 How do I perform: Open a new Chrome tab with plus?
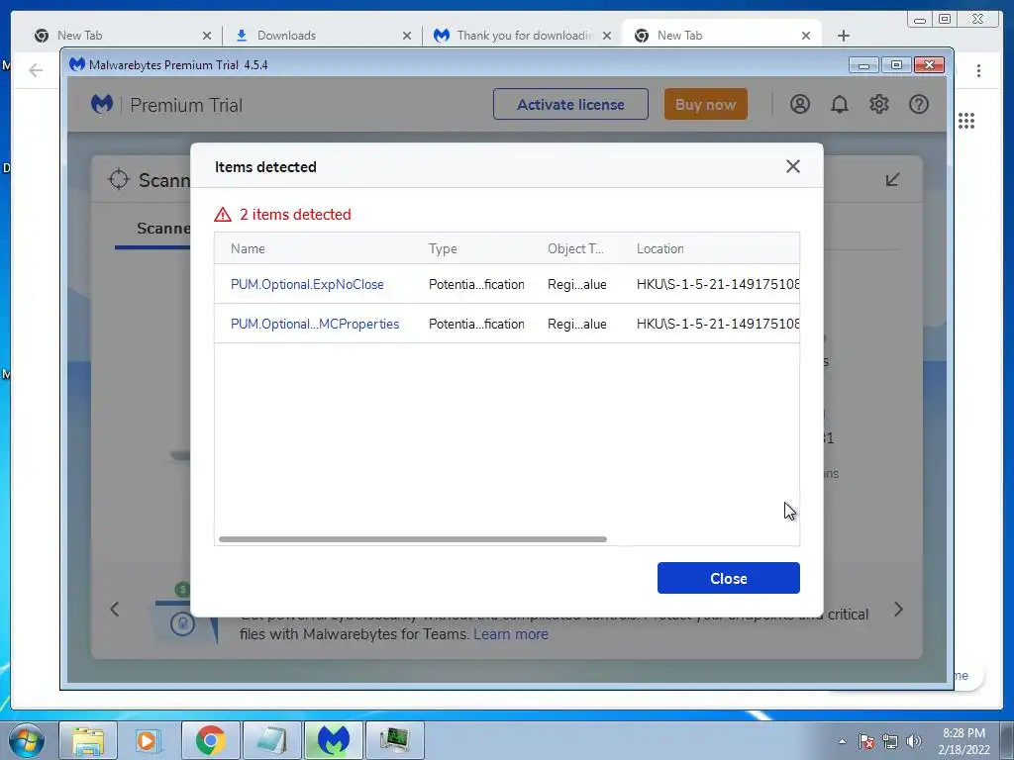pos(844,36)
